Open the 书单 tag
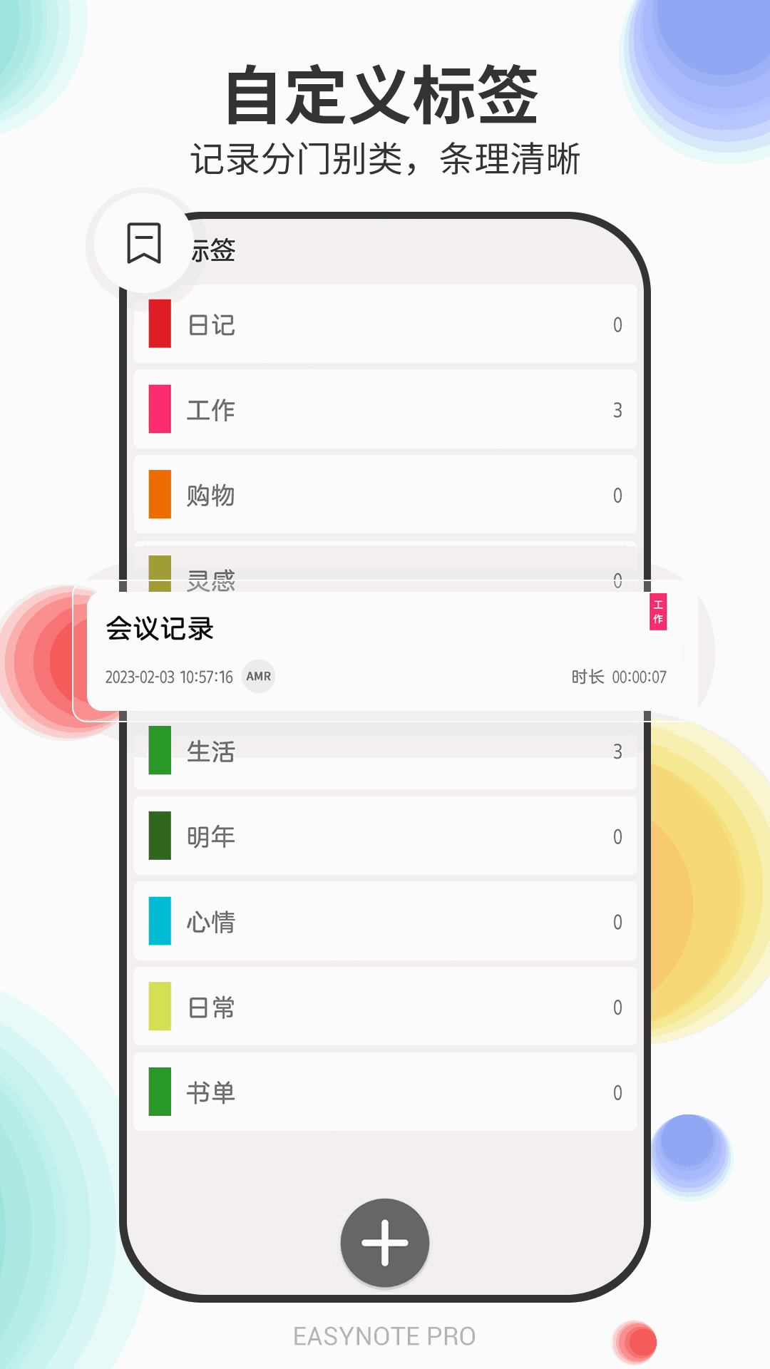This screenshot has width=770, height=1369. pyautogui.click(x=385, y=1092)
